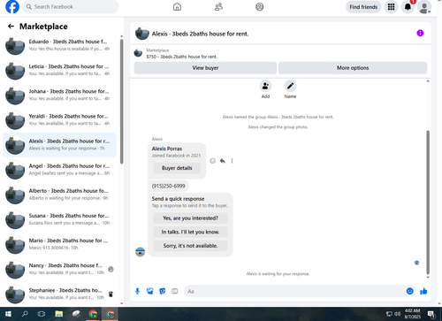The image size is (442, 321).
Task: Click the sender avatar beside quick responses
Action: point(140,252)
